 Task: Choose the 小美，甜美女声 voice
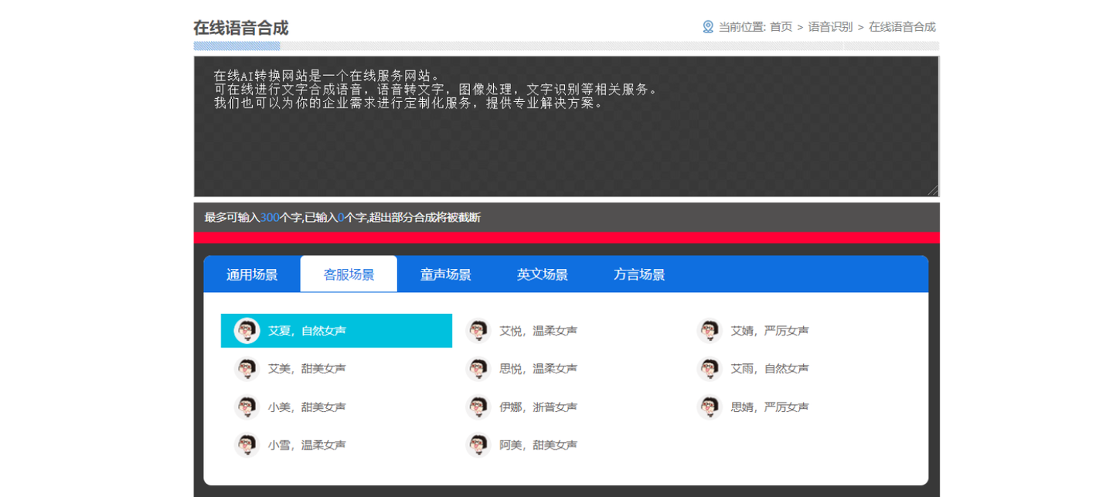[x=336, y=407]
